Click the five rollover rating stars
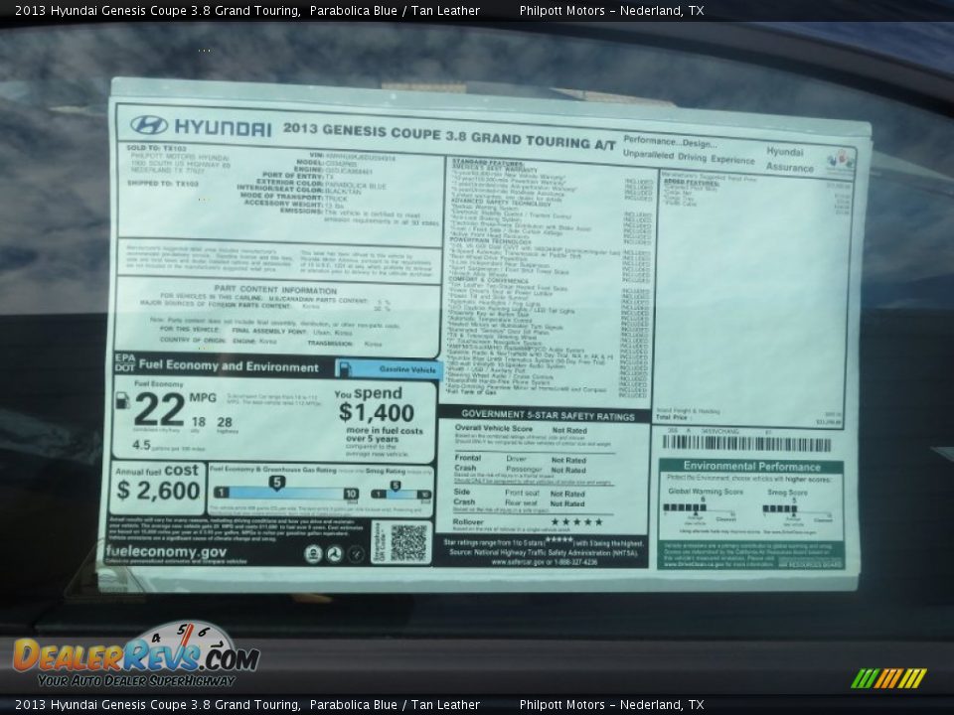Viewport: 954px width, 715px height. pyautogui.click(x=576, y=521)
